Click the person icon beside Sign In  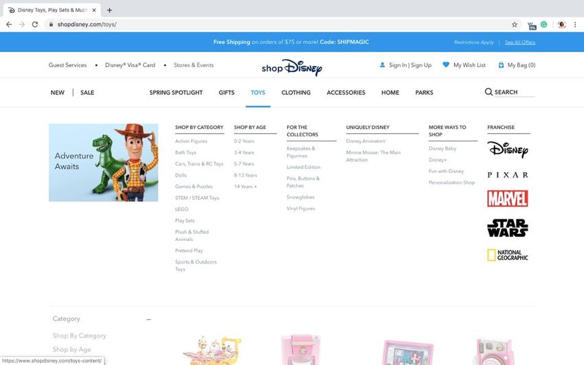pyautogui.click(x=382, y=64)
